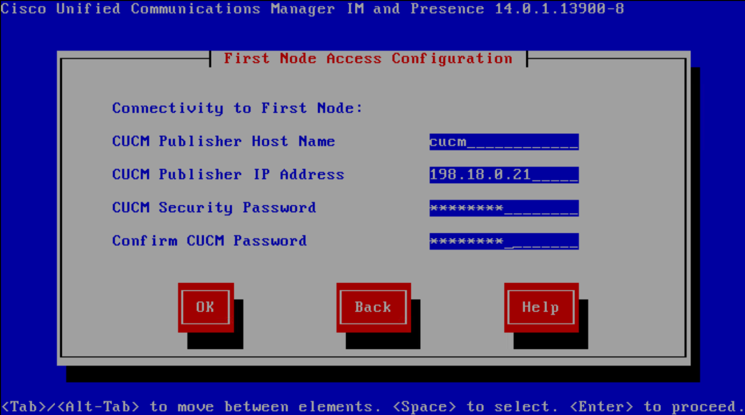Focus the CUCM Security Password field
This screenshot has width=745, height=415.
[x=504, y=208]
